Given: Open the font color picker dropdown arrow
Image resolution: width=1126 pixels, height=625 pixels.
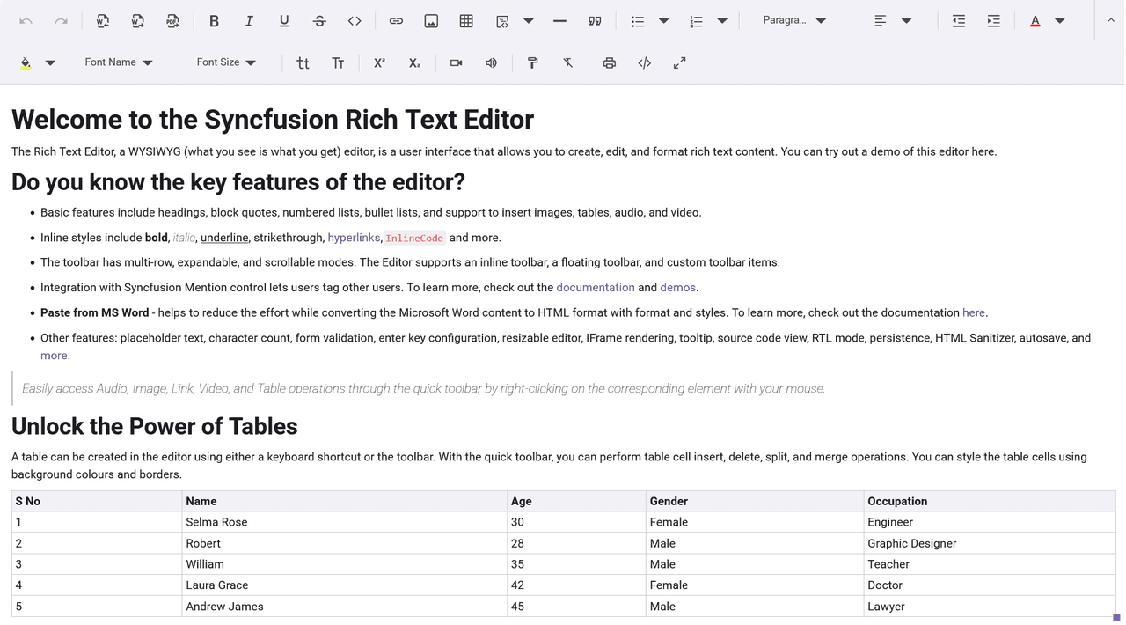Looking at the screenshot, I should pyautogui.click(x=1060, y=20).
